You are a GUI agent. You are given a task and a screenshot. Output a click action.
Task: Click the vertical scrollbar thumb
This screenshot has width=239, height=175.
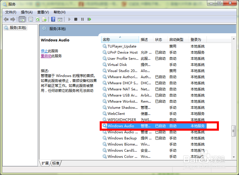(234, 131)
